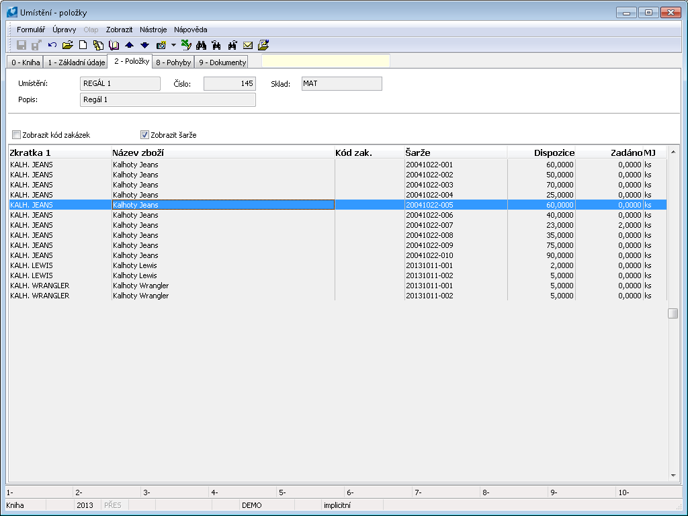688x516 pixels.
Task: Uncheck Zobrazit šarže checkbox
Action: [x=144, y=135]
